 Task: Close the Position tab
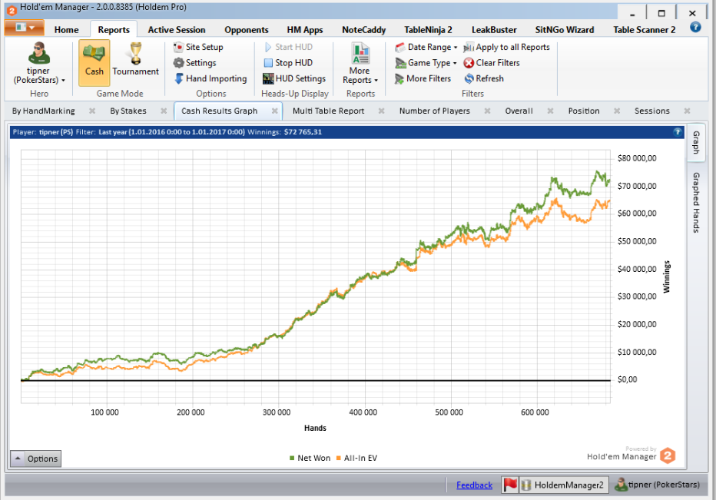(x=617, y=111)
